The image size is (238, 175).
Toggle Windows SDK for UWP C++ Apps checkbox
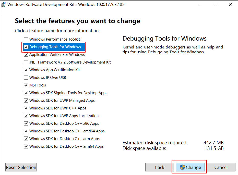(26, 108)
